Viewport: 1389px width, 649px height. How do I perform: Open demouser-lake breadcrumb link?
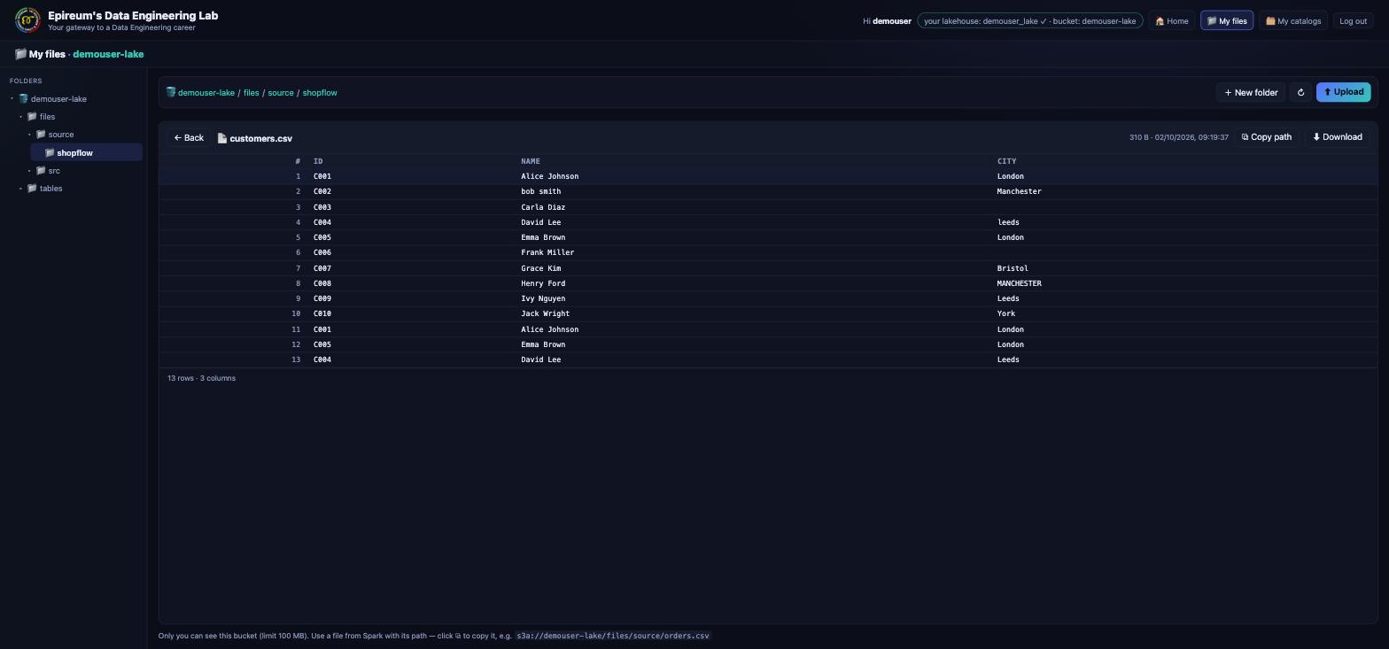coord(206,92)
